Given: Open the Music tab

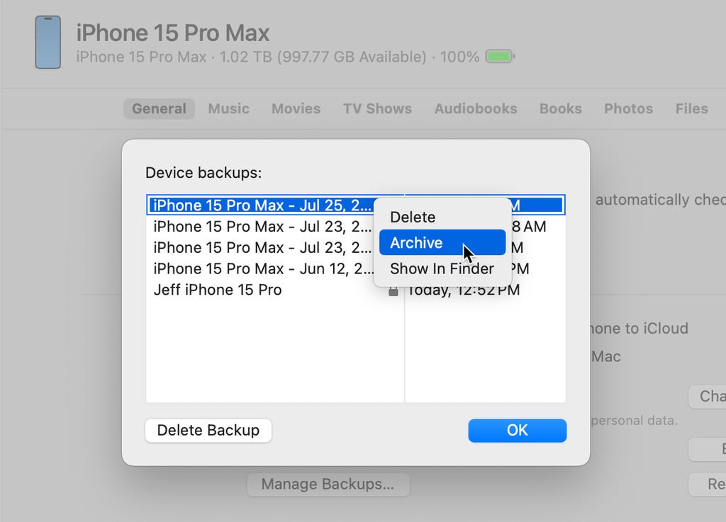Looking at the screenshot, I should (228, 108).
